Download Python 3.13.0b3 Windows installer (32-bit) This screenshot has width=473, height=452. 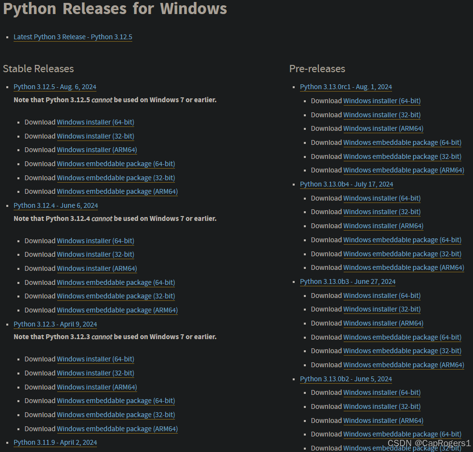click(x=382, y=310)
